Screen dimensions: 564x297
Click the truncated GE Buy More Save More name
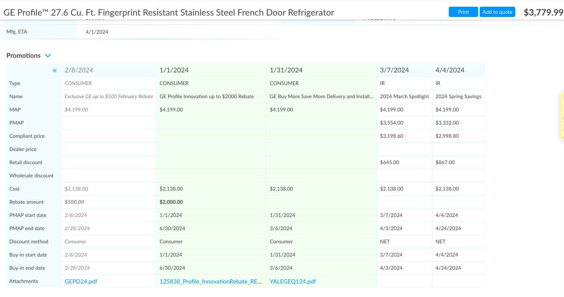[321, 96]
